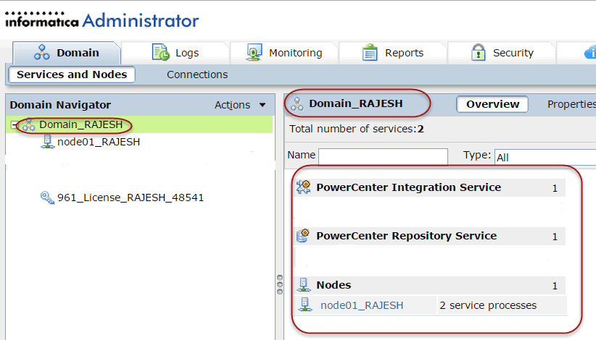Select Services and Nodes view
The height and width of the screenshot is (340, 596).
(72, 75)
